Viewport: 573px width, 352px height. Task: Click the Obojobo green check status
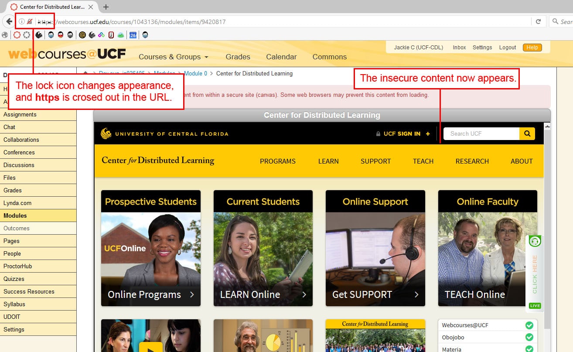coord(529,337)
